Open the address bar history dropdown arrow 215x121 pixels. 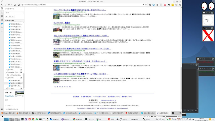(143, 5)
